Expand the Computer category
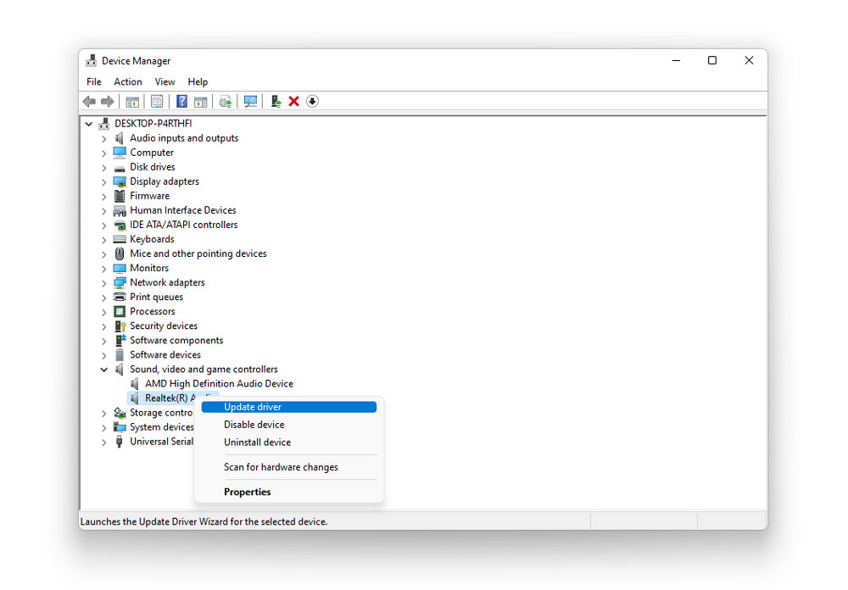Image resolution: width=848 pixels, height=590 pixels. pos(103,153)
